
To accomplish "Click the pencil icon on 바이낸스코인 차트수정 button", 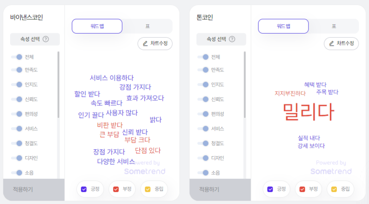I will point(145,43).
